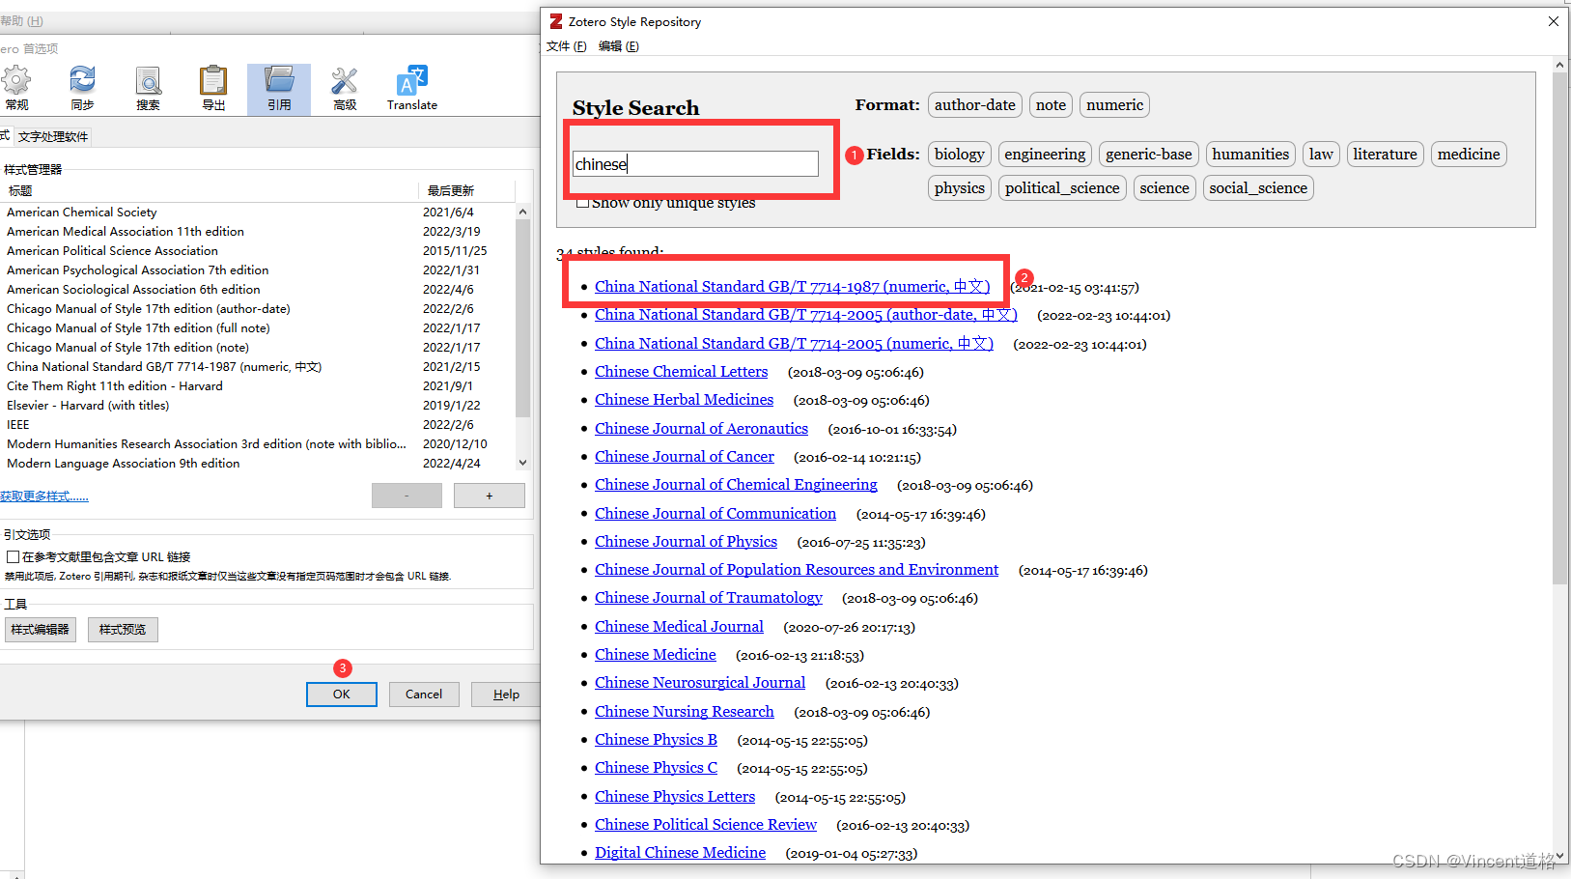The image size is (1571, 879).
Task: Filter by numeric format
Action: point(1114,104)
